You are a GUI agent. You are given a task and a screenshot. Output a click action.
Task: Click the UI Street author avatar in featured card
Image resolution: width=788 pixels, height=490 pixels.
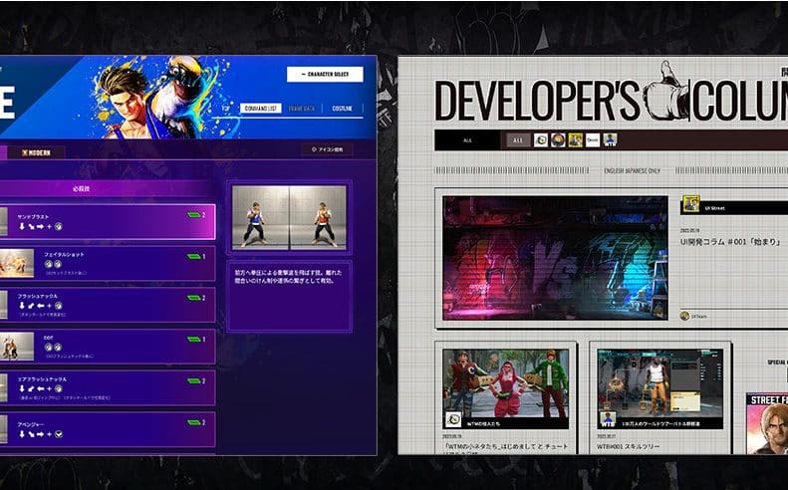[691, 204]
